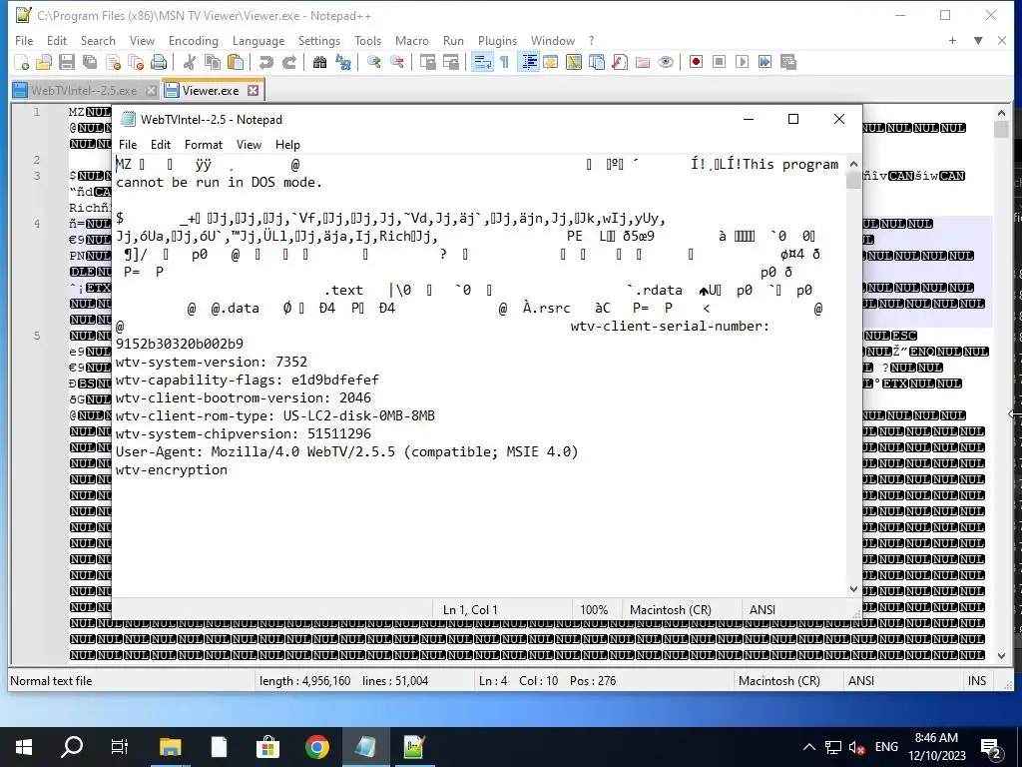Click Notepad++ status bar Macintosh (CR) field

coord(778,681)
